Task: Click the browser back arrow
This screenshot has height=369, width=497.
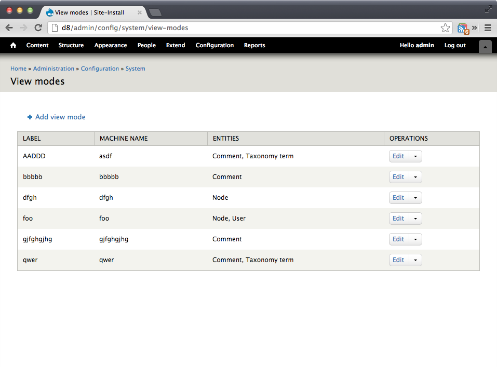Action: tap(9, 28)
